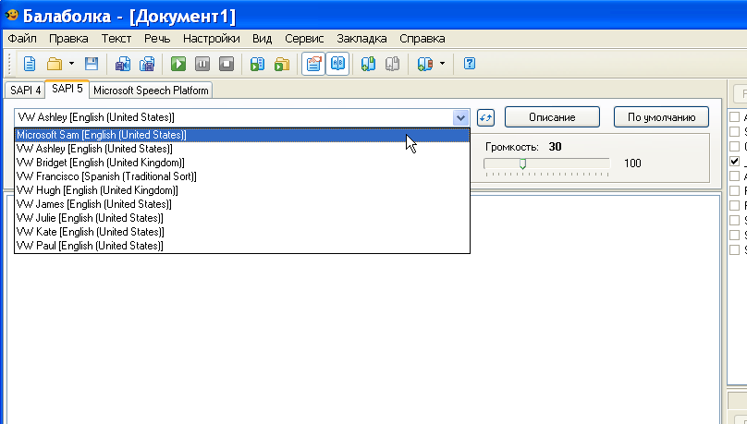The height and width of the screenshot is (424, 747).
Task: Stop the speech playback
Action: pyautogui.click(x=227, y=64)
